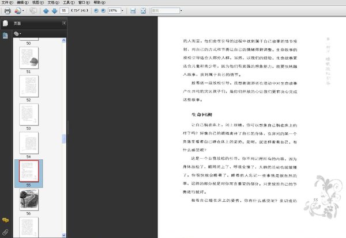Screen dimensions: 346x238
Task: Click the Pages panel icon in sidebar
Action: tap(5, 23)
